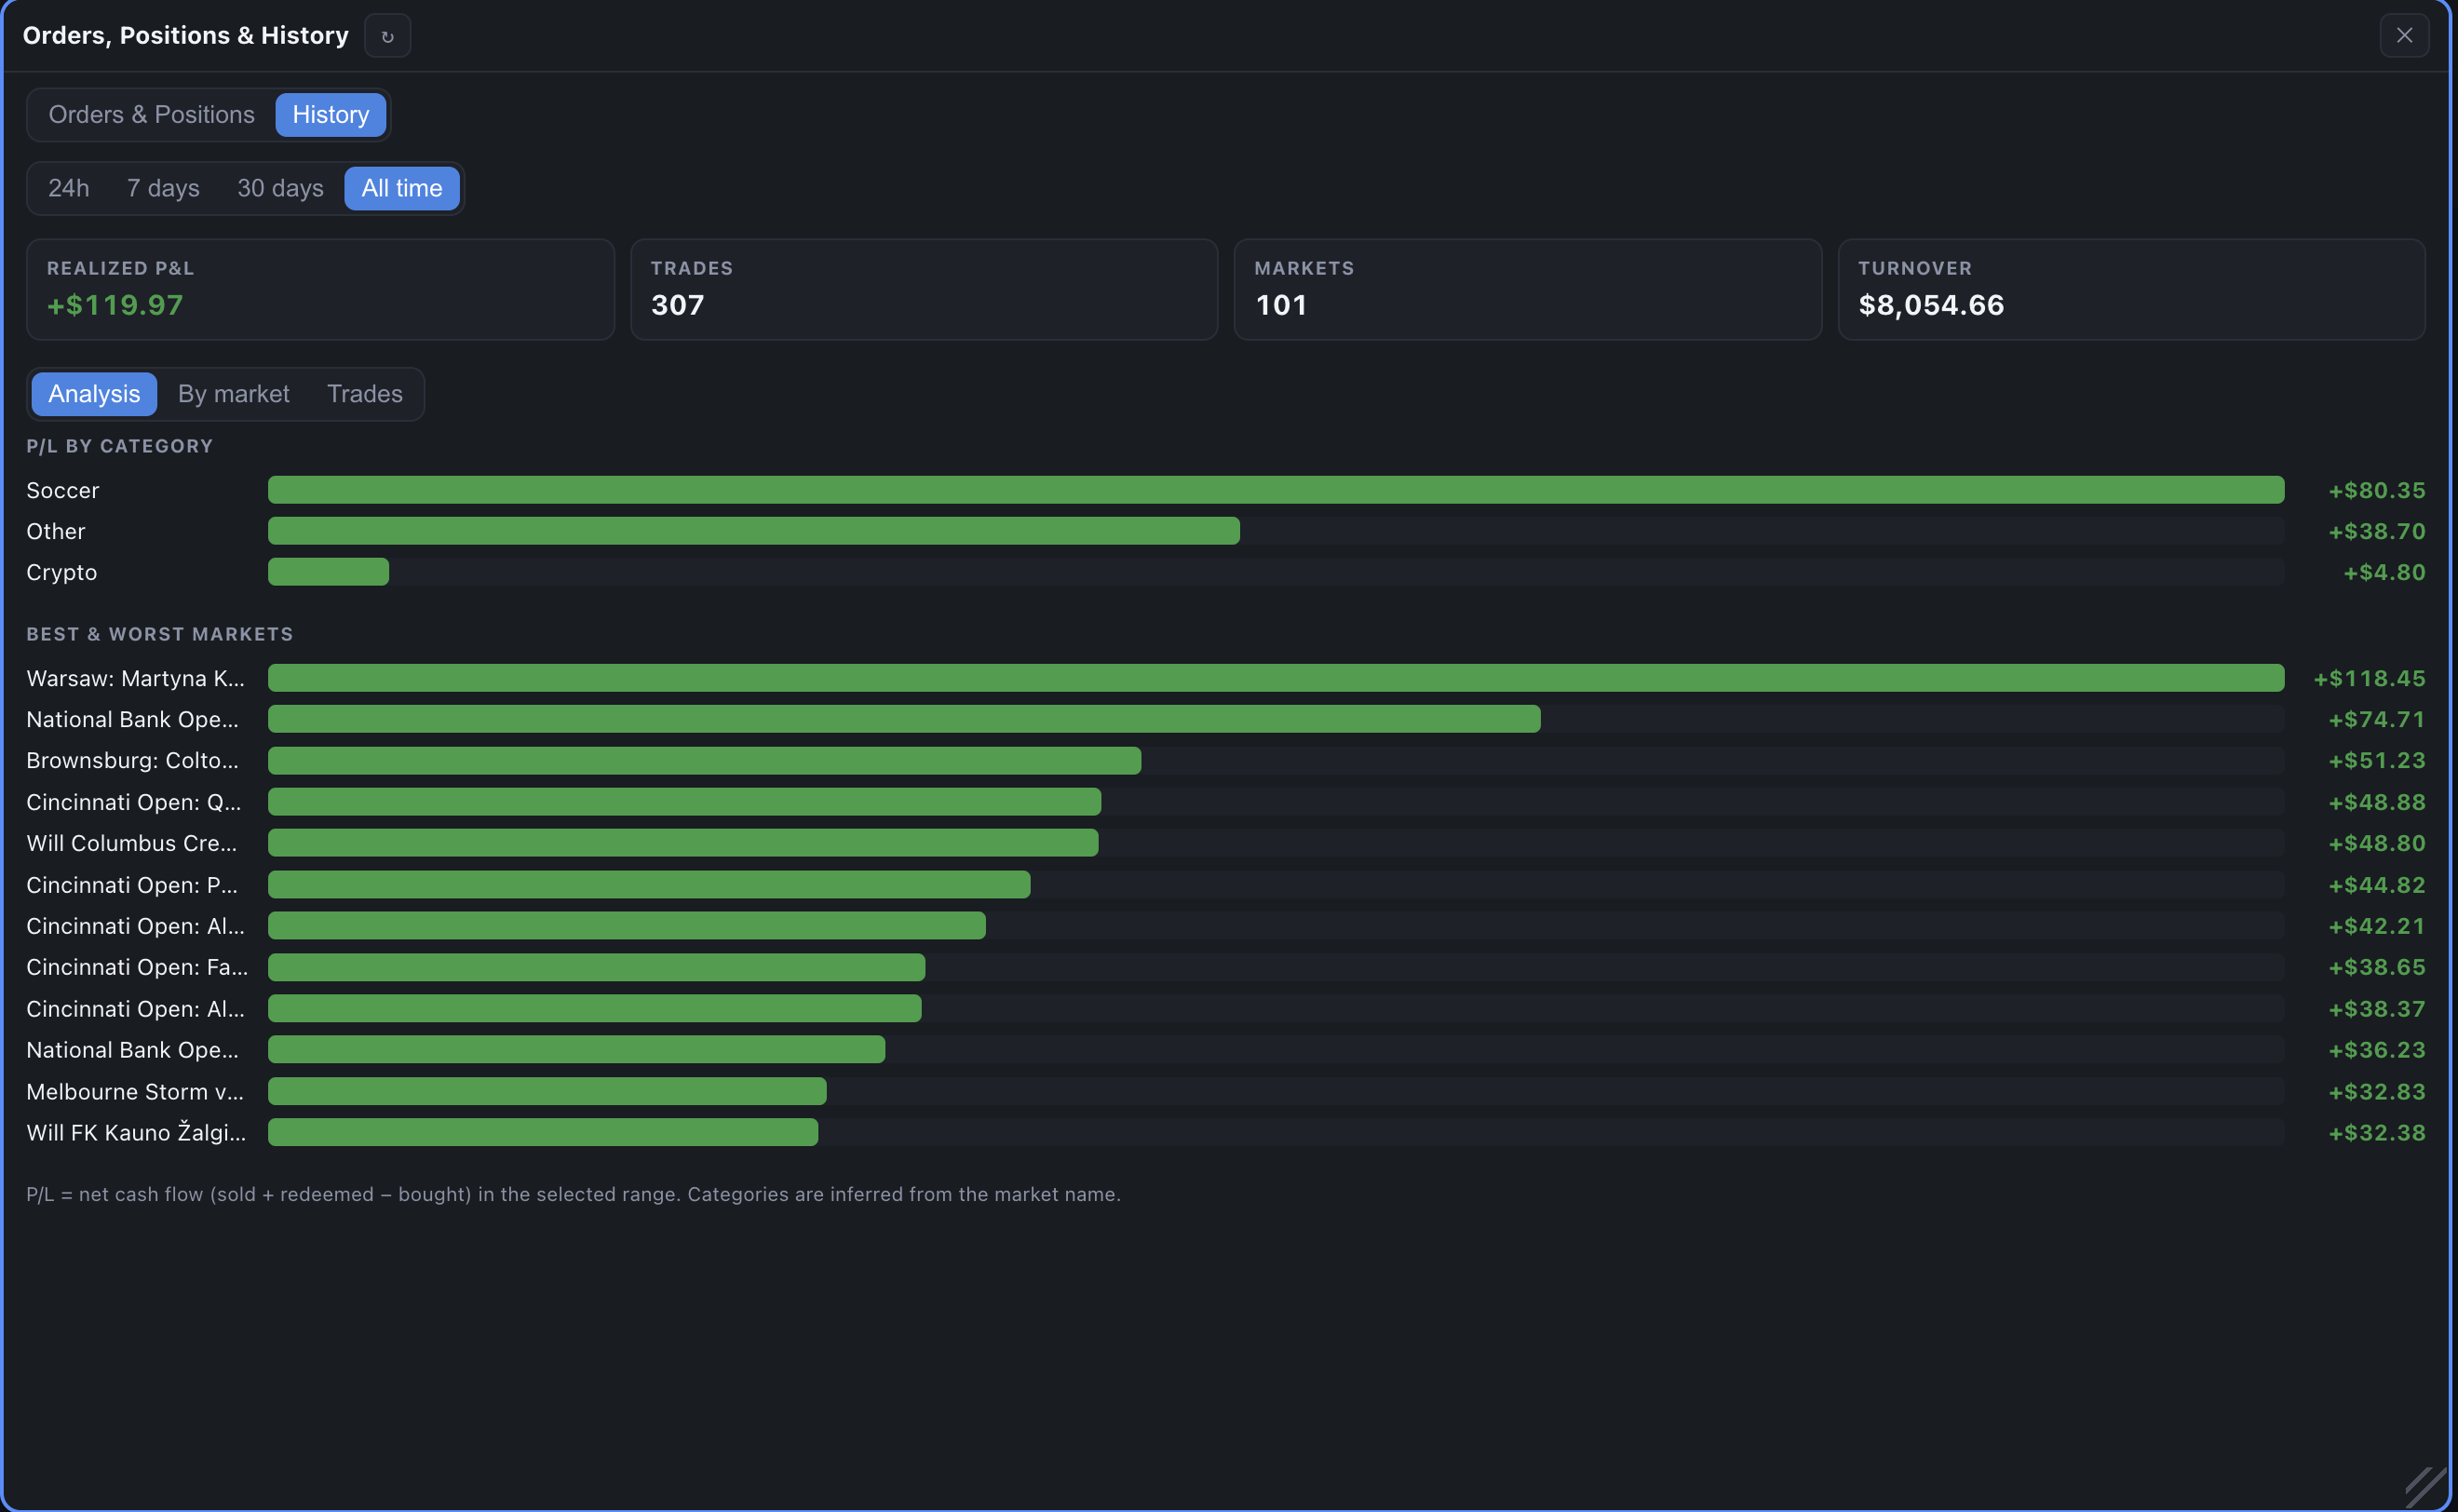Grab the resize handle in the bottom-right corner
The width and height of the screenshot is (2458, 1512).
2425,1487
